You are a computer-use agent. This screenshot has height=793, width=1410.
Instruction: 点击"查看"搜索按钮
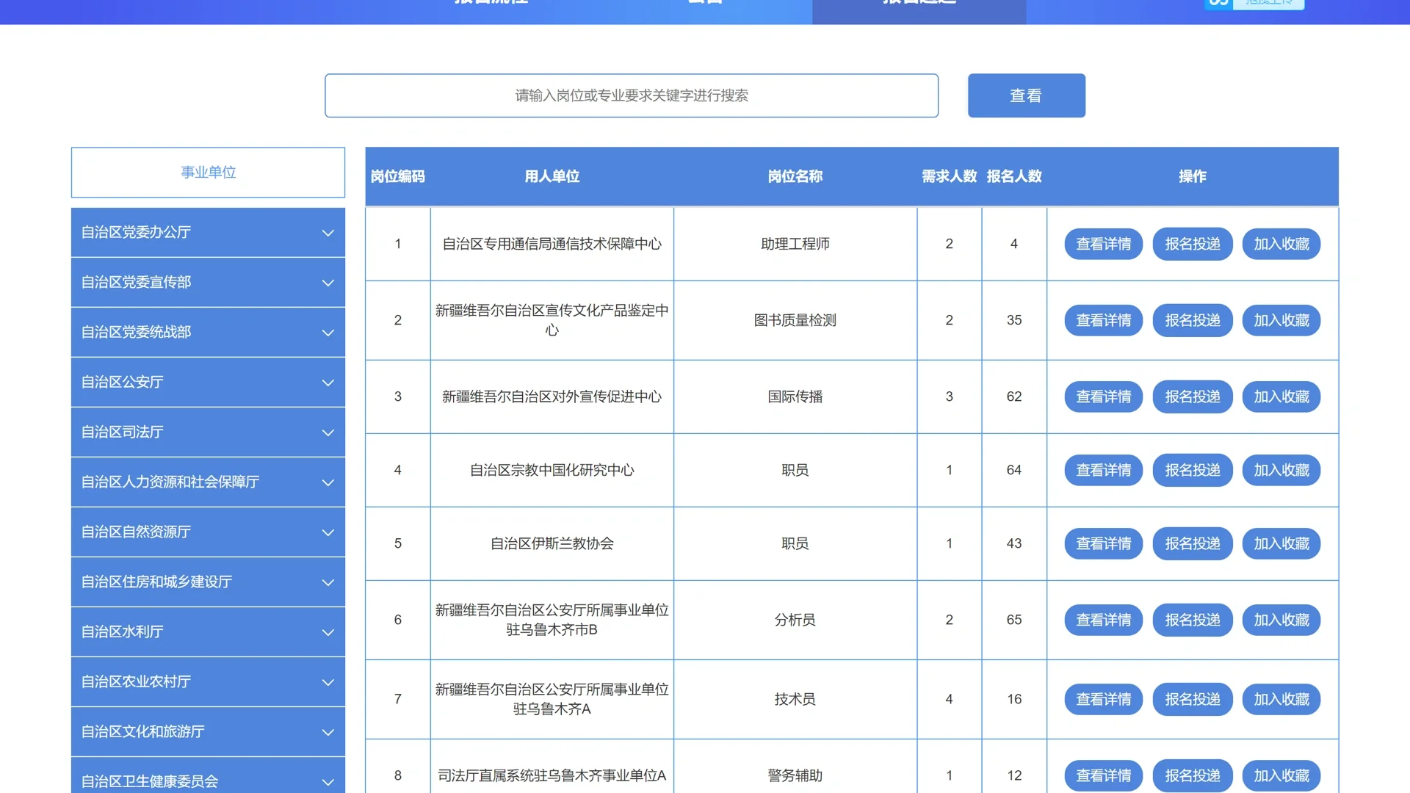point(1026,95)
